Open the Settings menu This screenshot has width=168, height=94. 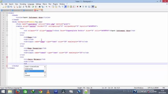click(38, 4)
